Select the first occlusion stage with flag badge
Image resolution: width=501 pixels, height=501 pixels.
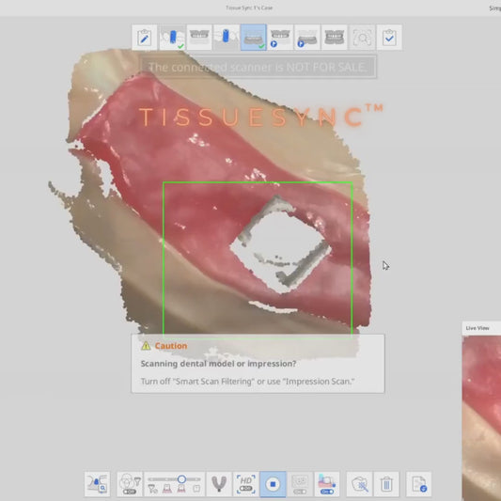click(x=280, y=38)
